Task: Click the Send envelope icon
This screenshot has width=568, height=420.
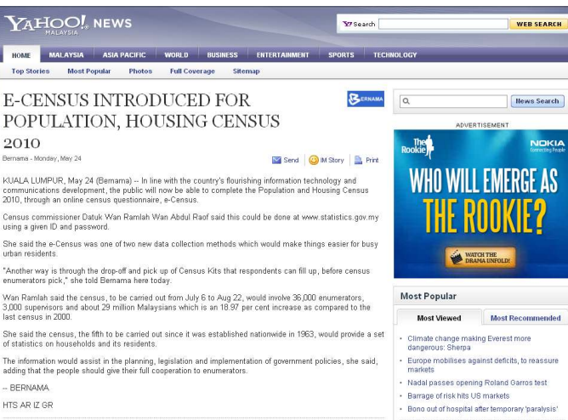Action: (x=276, y=160)
